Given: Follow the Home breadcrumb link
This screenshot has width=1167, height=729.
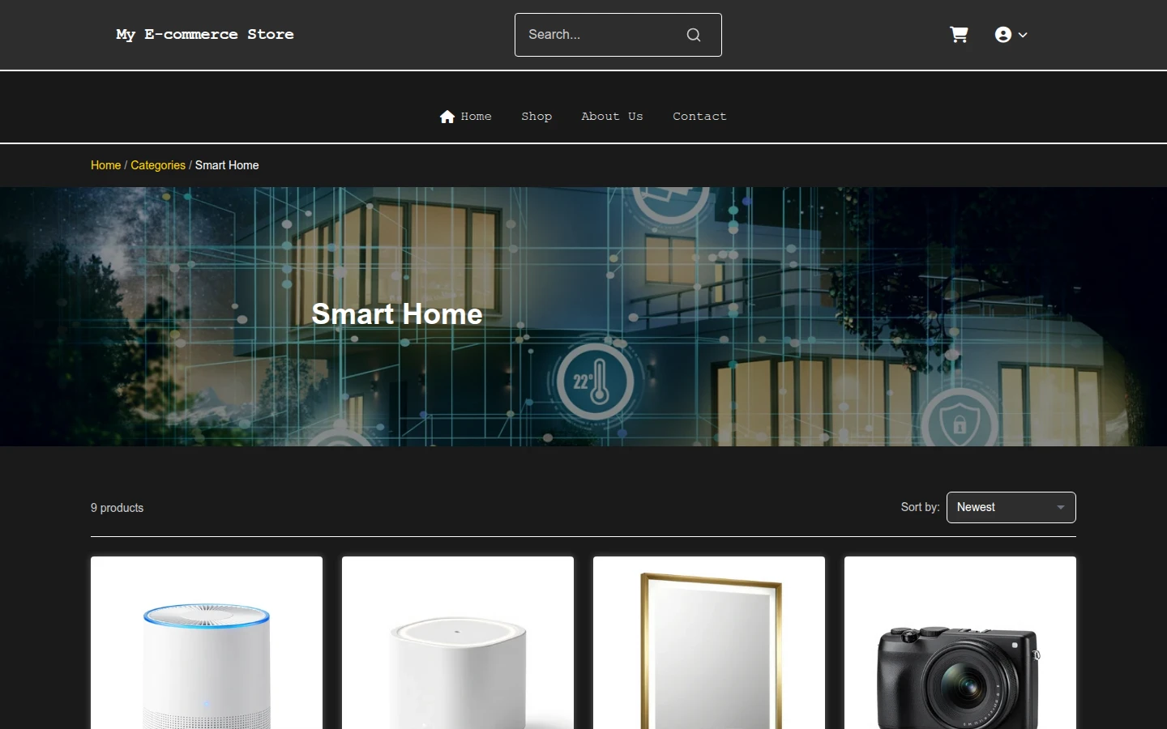Looking at the screenshot, I should 105,165.
